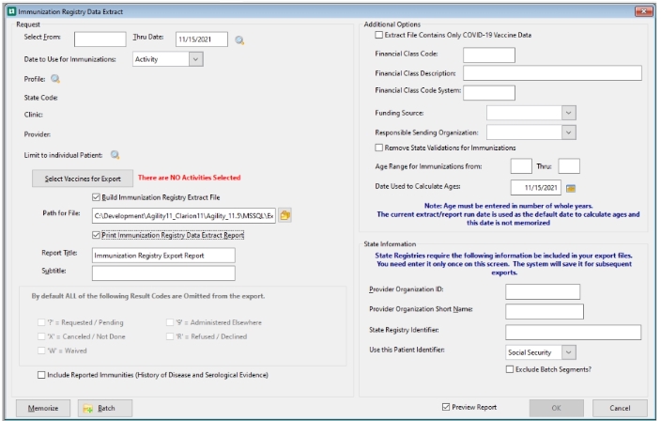
Task: Click Age Range for Immunizations from field
Action: coord(521,165)
